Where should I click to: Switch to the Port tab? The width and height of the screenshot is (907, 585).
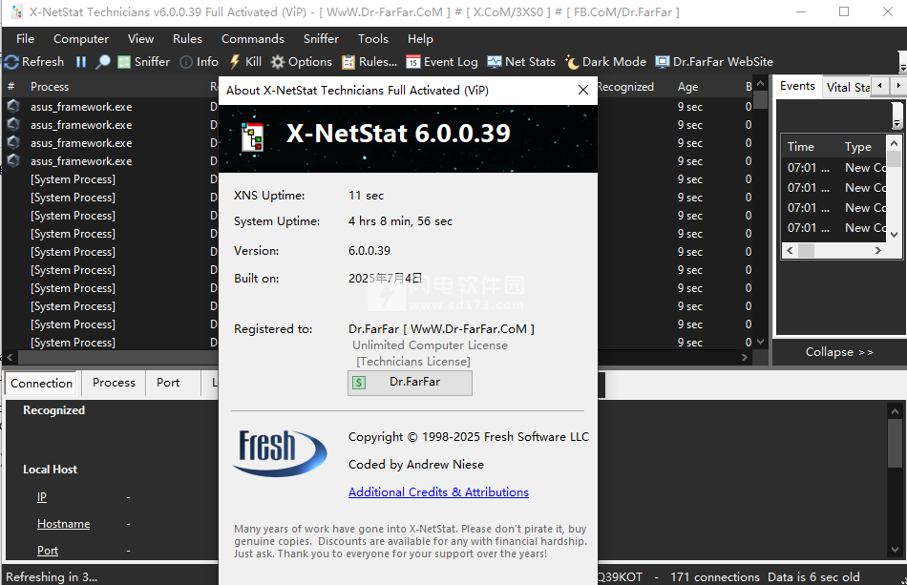[168, 383]
